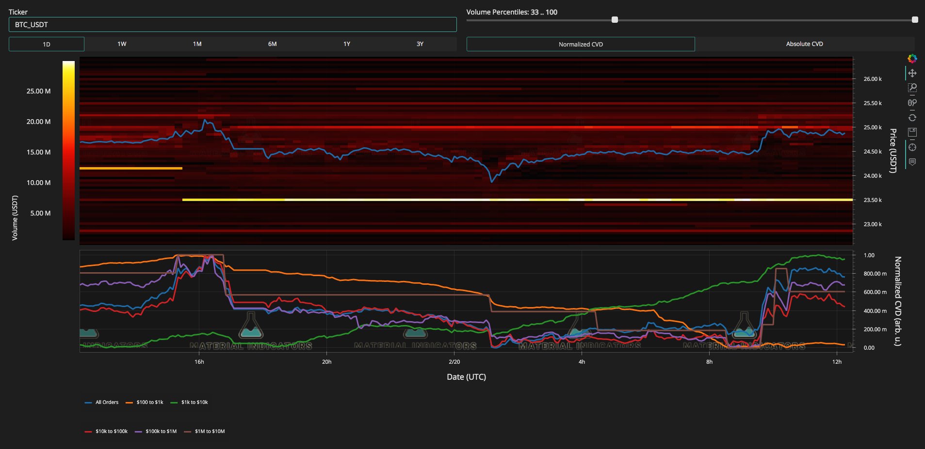Click the lower Volume Percentiles slider handle
The image size is (925, 449).
(615, 20)
